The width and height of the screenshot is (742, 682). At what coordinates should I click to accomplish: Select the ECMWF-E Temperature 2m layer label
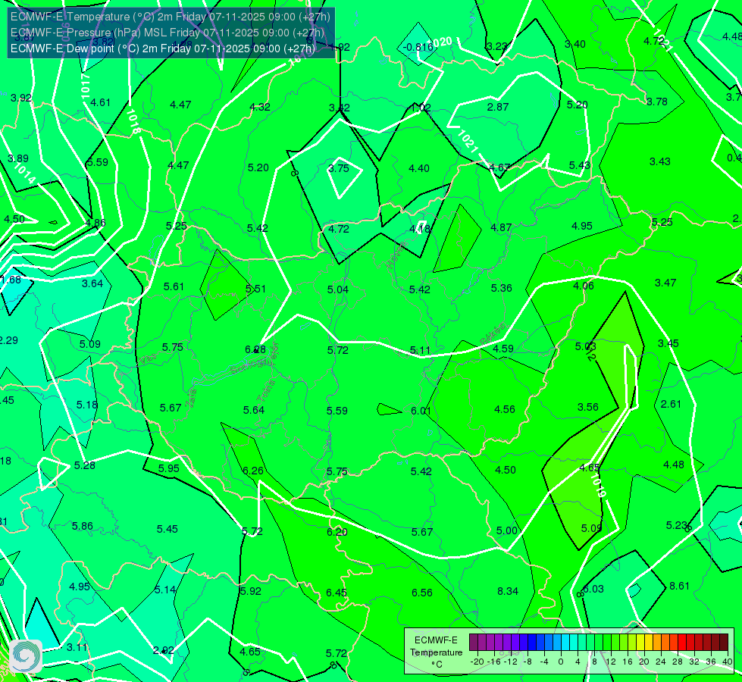pyautogui.click(x=171, y=17)
